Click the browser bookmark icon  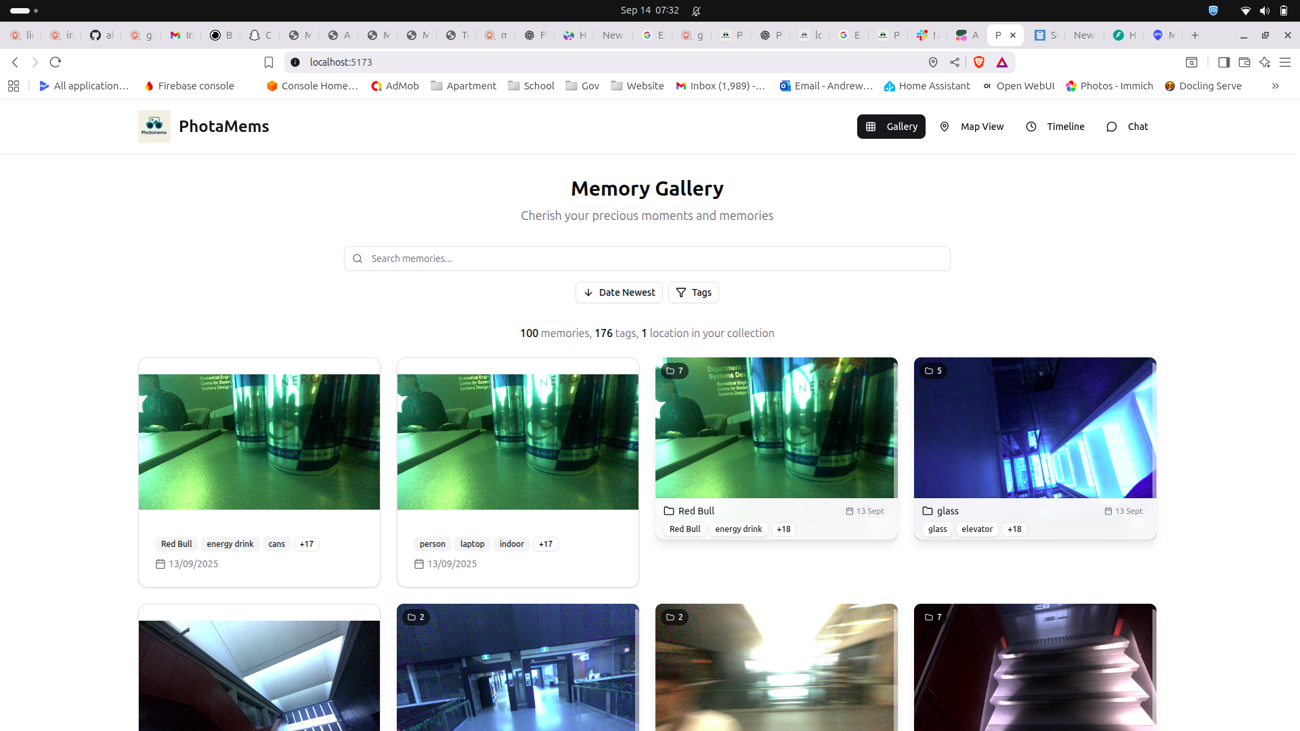point(269,62)
